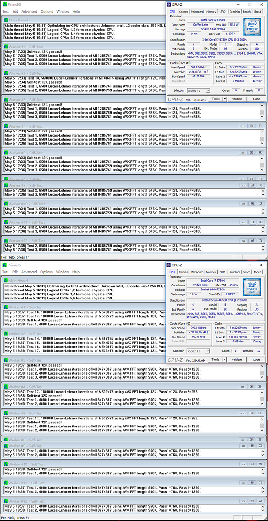The width and height of the screenshot is (268, 521).
Task: Click Bus Speed value 99.73 MHz
Action: coord(199,76)
